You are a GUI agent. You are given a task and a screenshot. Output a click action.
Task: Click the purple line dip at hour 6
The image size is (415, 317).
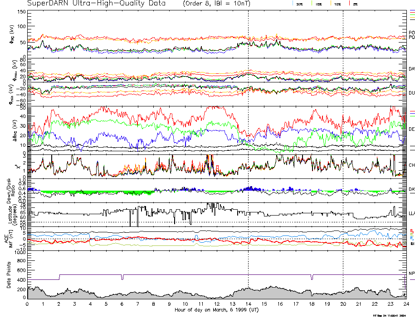tap(122, 277)
